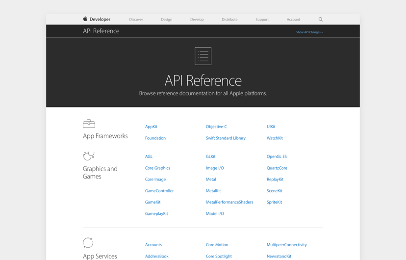Click the Developer home link
This screenshot has width=406, height=260.
(100, 19)
